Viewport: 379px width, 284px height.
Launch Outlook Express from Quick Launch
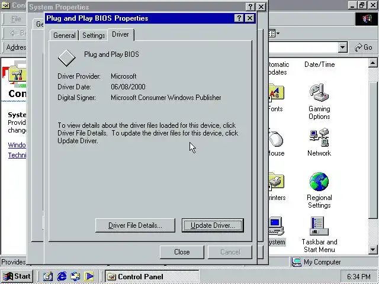tap(75, 276)
